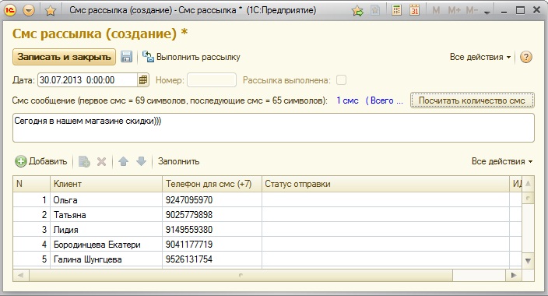Open table Все действия menu
The image size is (548, 296).
pos(502,161)
